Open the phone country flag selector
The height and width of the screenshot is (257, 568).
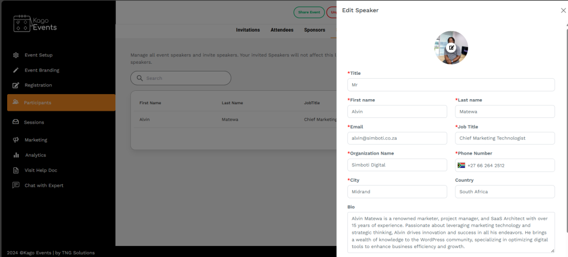461,165
